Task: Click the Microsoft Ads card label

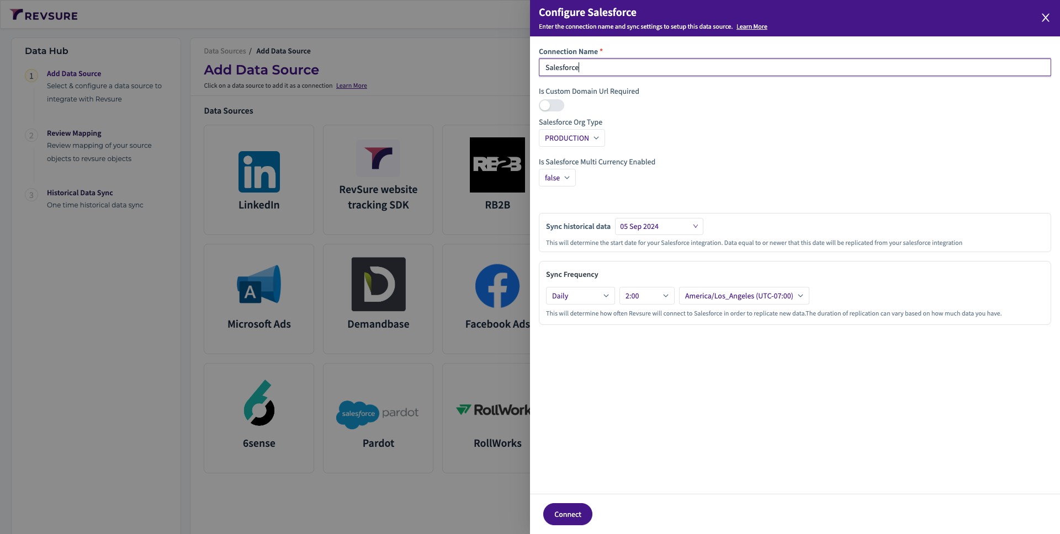Action: click(x=259, y=324)
